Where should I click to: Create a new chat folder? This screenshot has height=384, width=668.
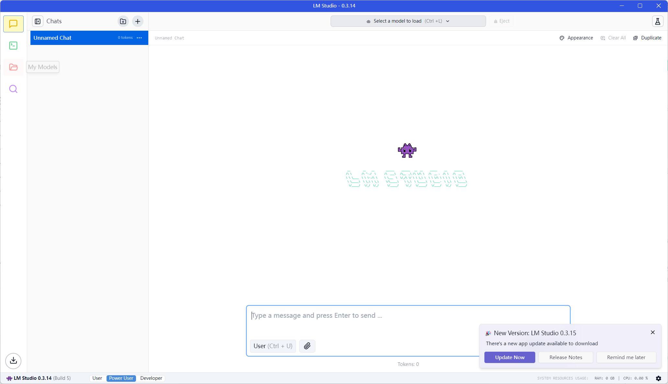[x=123, y=21]
